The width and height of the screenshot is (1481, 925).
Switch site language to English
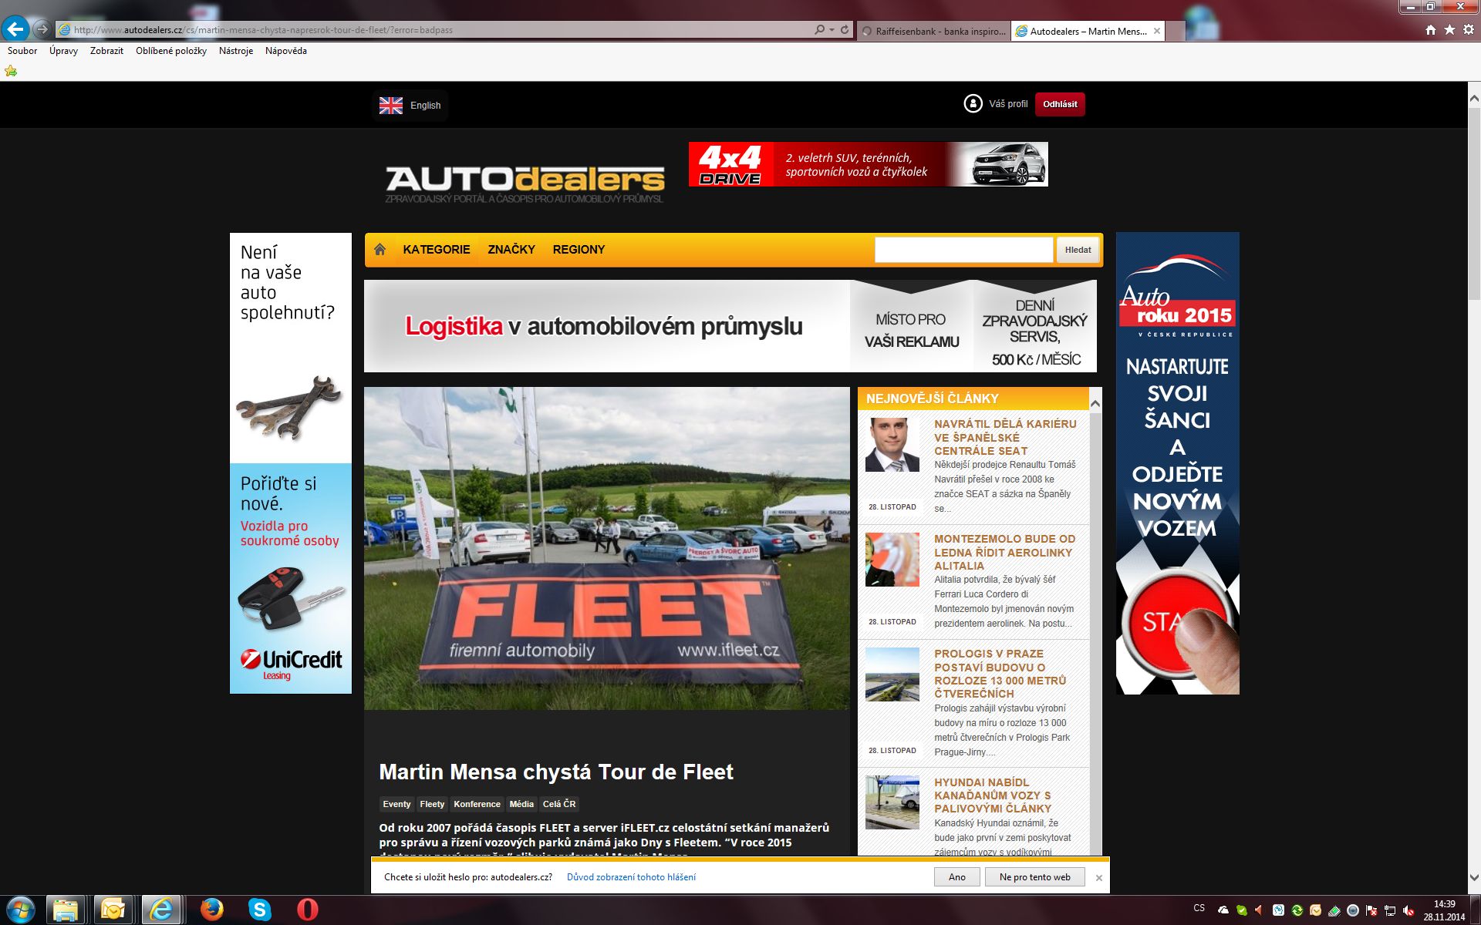[425, 106]
